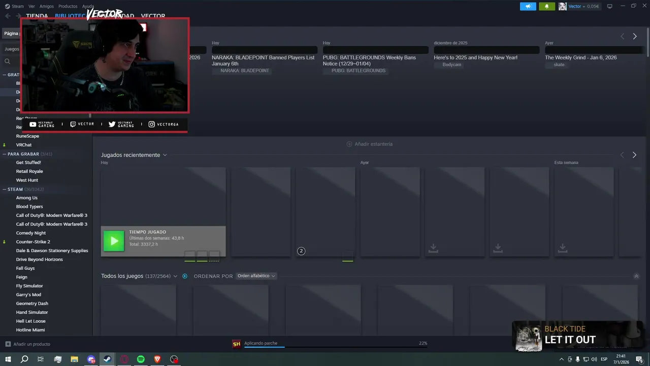
Task: Open the Ayuda menu
Action: (x=88, y=6)
